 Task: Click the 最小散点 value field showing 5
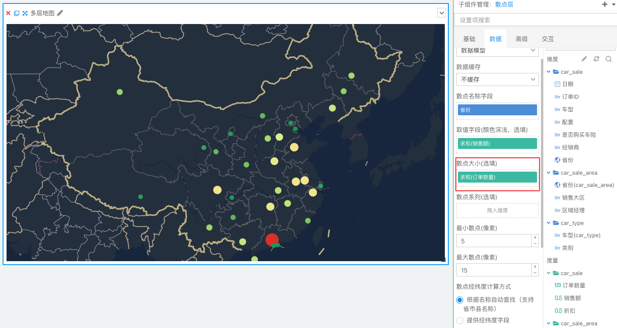pos(493,241)
